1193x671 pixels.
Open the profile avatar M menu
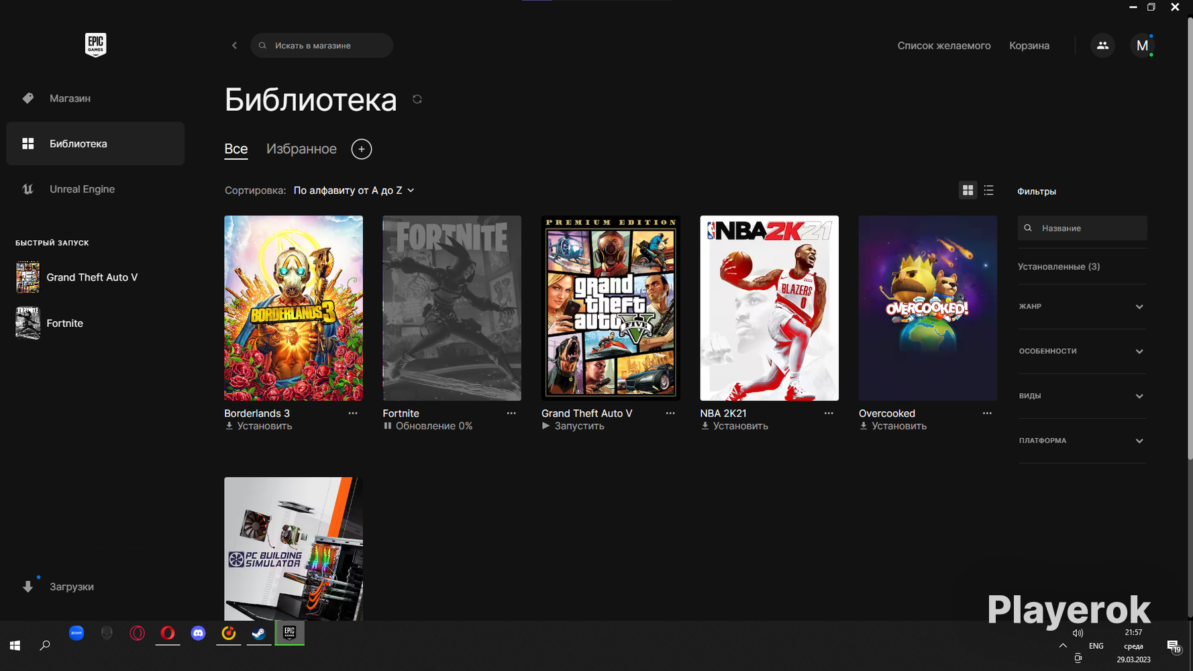(x=1142, y=46)
